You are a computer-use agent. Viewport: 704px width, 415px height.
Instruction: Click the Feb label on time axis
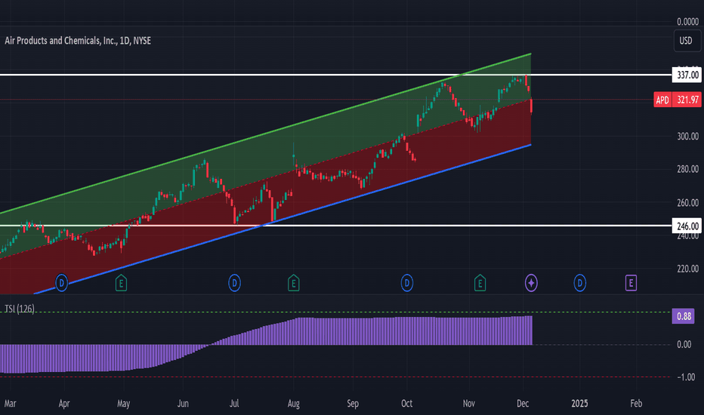pos(636,404)
